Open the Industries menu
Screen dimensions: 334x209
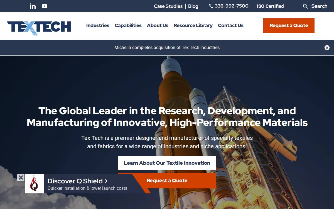tap(98, 25)
